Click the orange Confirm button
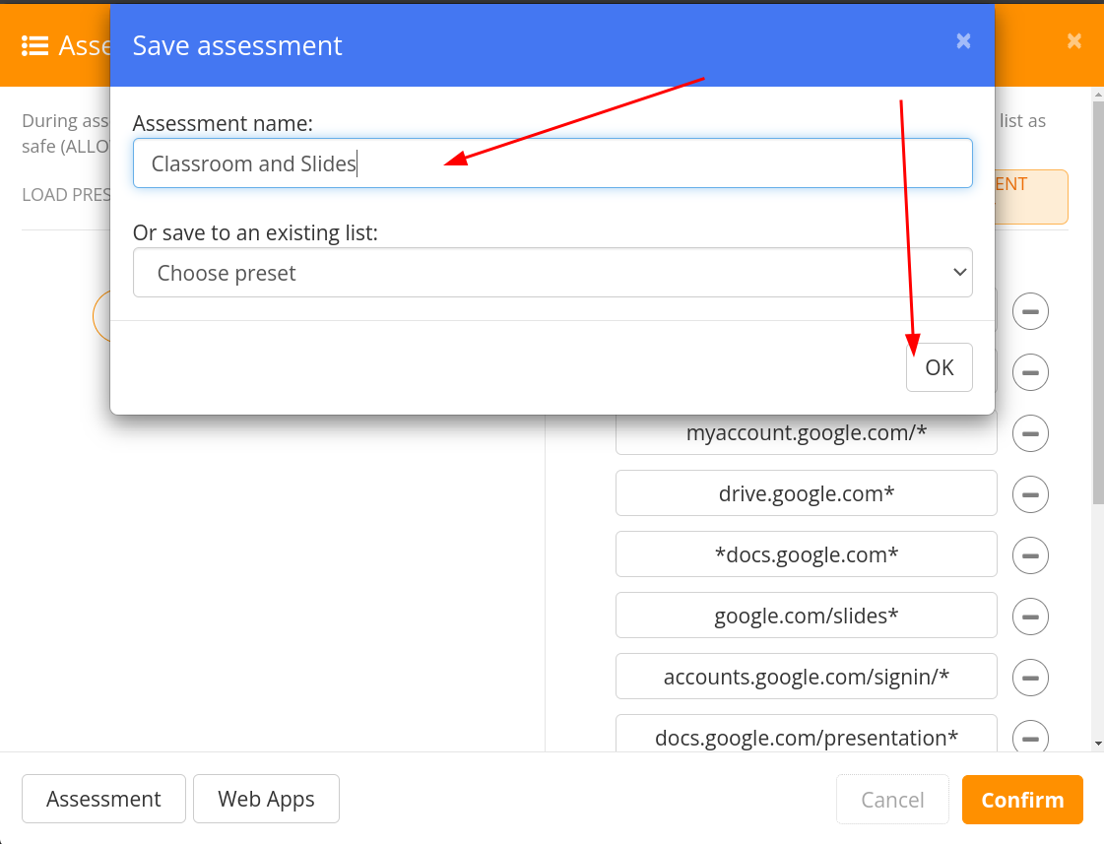 tap(1022, 800)
